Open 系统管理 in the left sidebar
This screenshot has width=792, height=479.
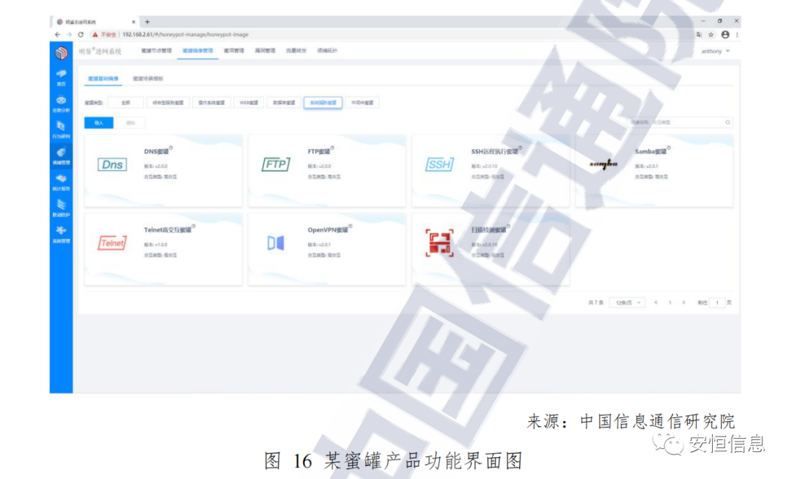[62, 234]
